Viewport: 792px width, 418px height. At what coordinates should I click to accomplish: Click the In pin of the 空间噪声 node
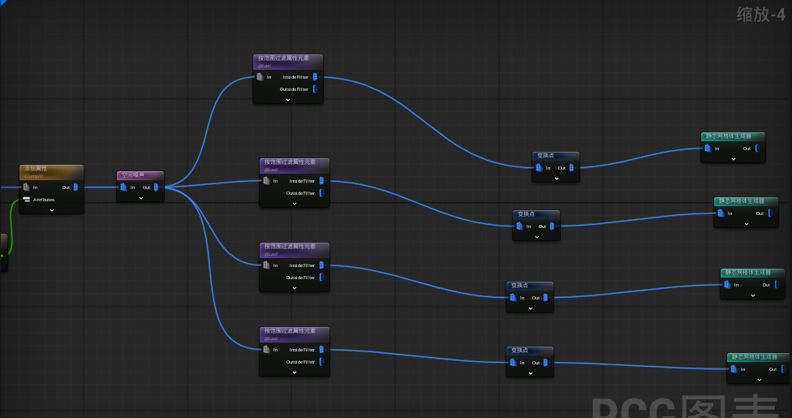click(123, 187)
